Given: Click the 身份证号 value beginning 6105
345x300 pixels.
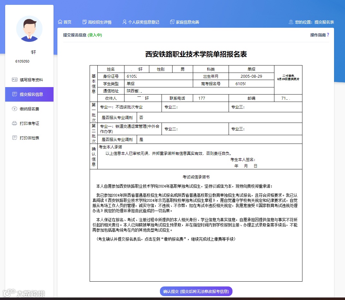Looking at the screenshot, I should tap(159, 76).
